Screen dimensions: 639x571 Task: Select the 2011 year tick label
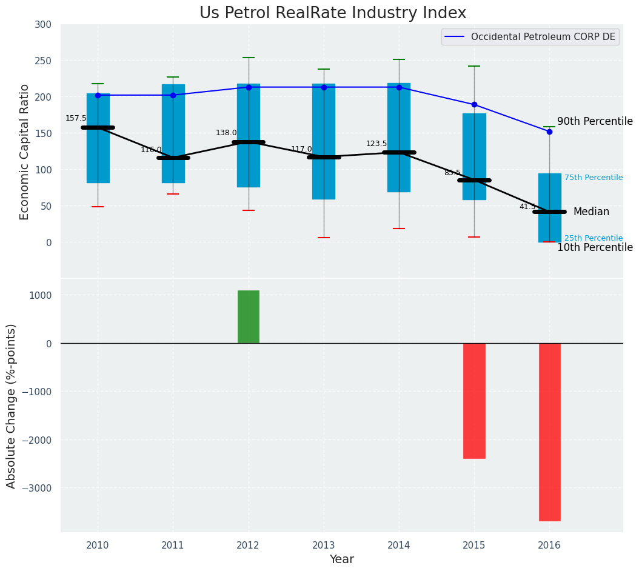pyautogui.click(x=173, y=546)
